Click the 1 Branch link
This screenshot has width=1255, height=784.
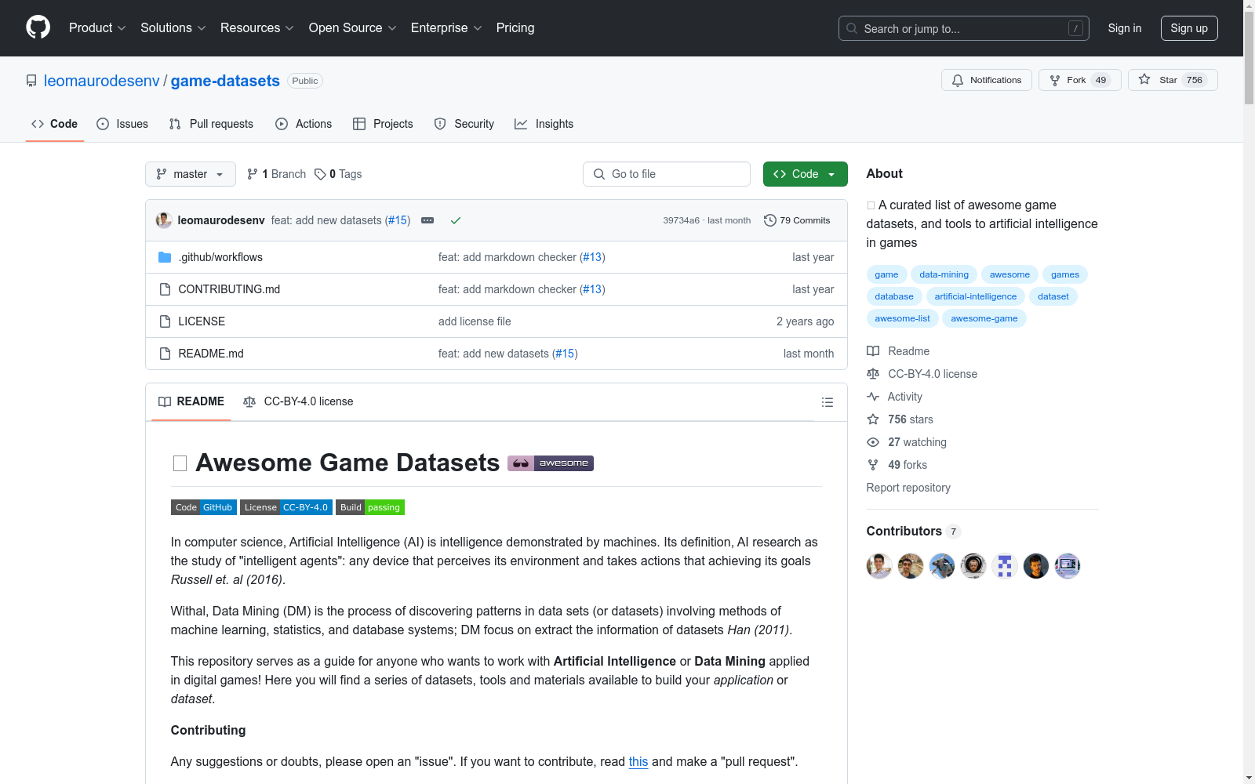pos(276,174)
